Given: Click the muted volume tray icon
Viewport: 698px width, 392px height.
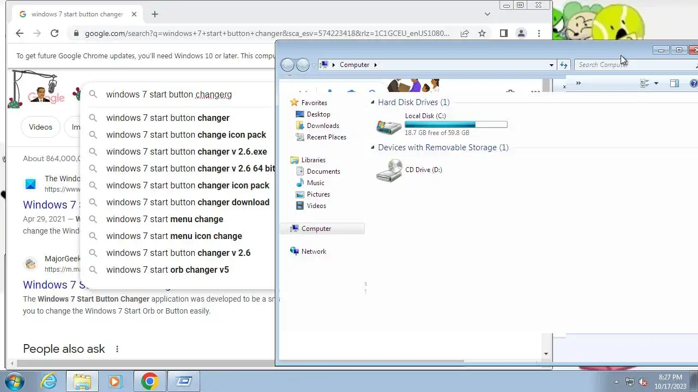Looking at the screenshot, I should 643,382.
